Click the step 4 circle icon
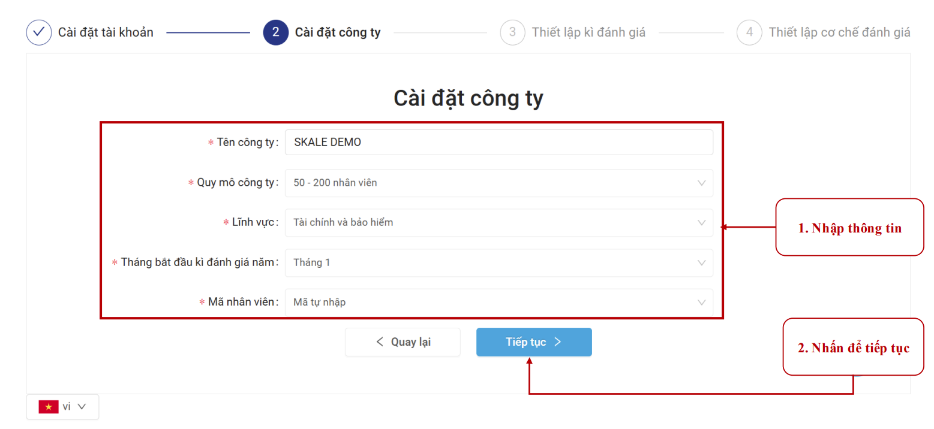 (749, 32)
